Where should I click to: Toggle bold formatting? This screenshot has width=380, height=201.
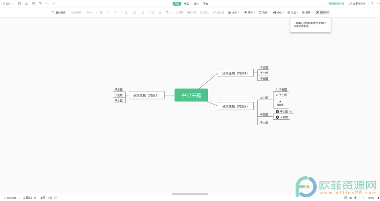click(101, 12)
